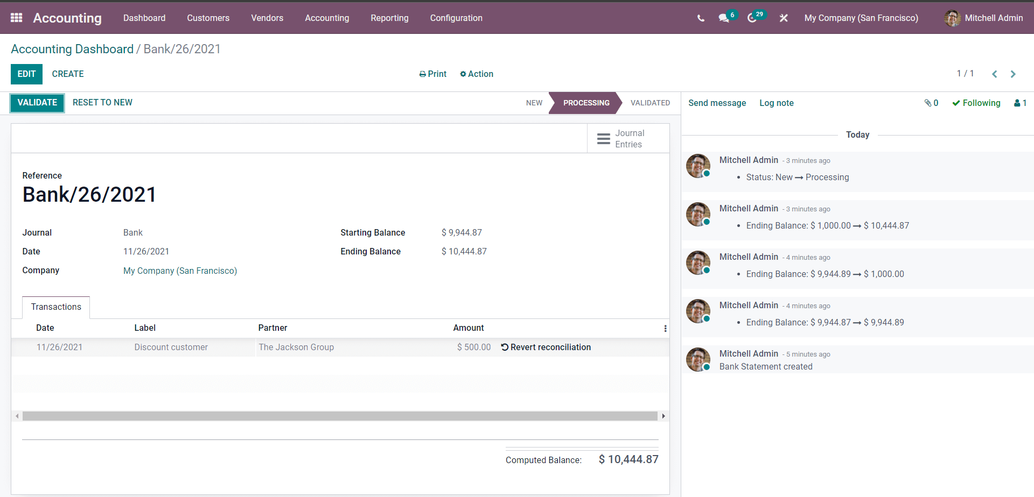Go to previous record arrow

click(x=995, y=74)
